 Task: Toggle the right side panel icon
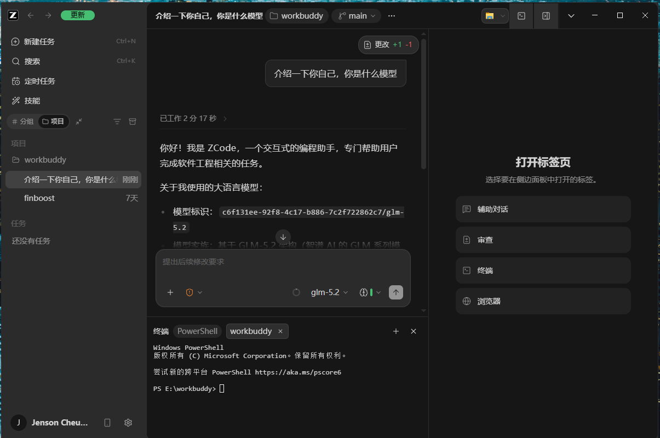[546, 16]
